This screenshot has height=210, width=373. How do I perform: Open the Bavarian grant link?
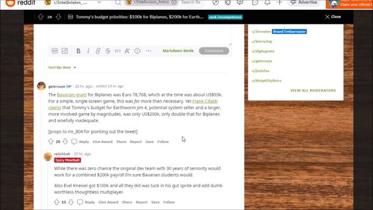tap(72, 94)
